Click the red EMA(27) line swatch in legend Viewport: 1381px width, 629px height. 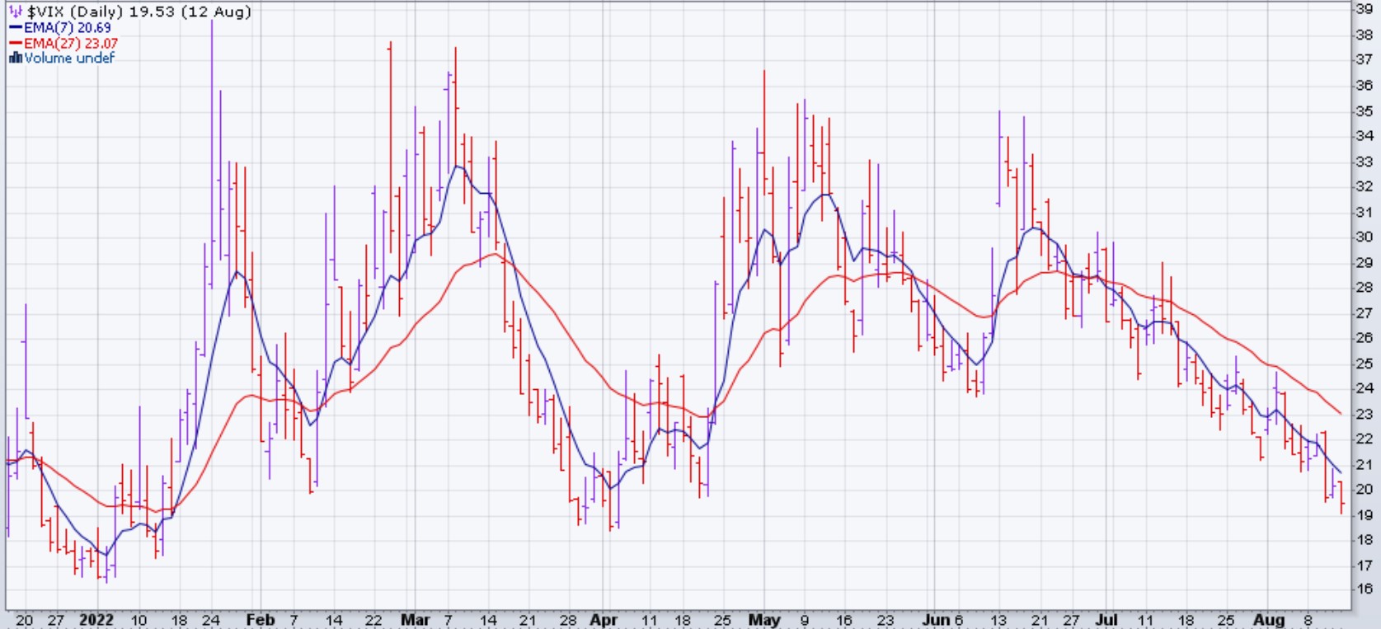15,43
